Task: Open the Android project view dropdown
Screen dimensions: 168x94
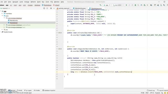Action: (x=5, y=8)
